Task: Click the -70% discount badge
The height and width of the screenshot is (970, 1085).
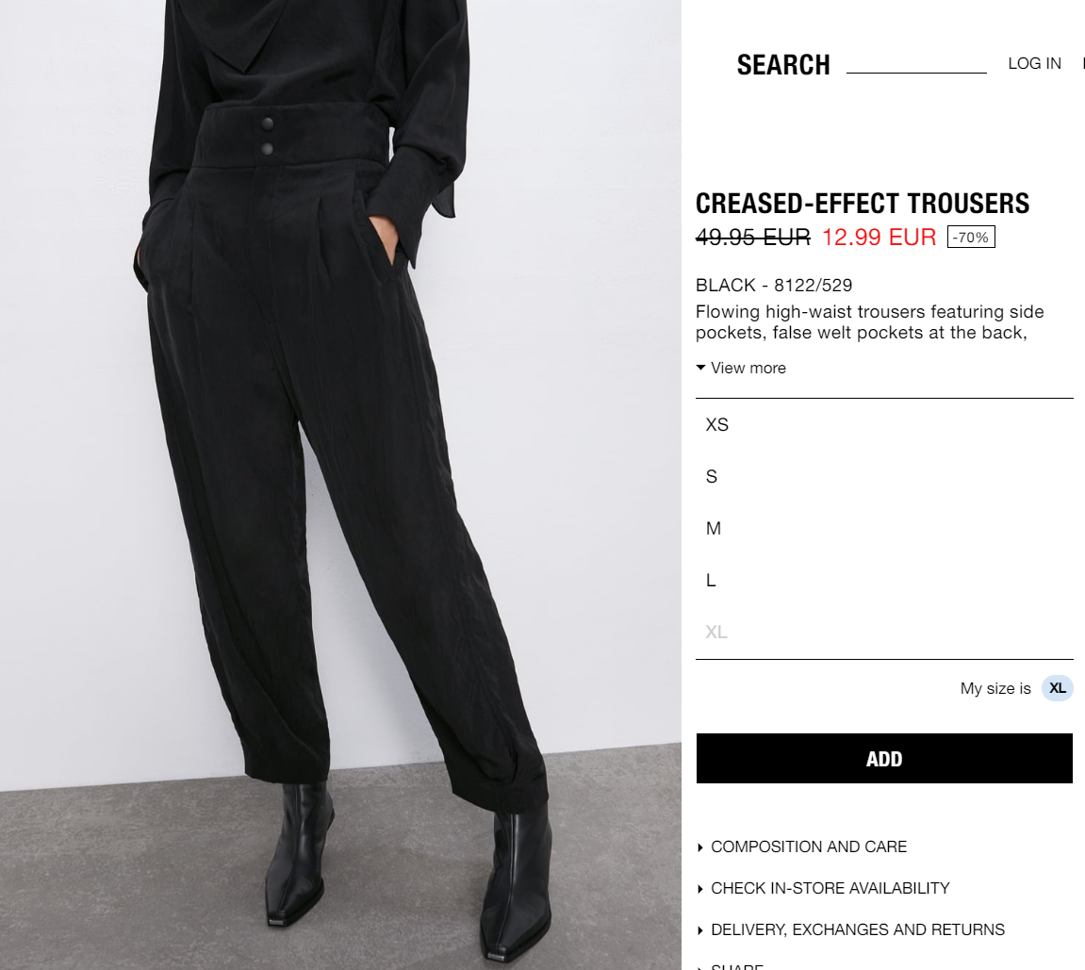Action: tap(971, 237)
